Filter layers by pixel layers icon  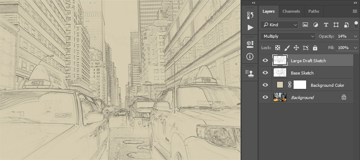(305, 25)
